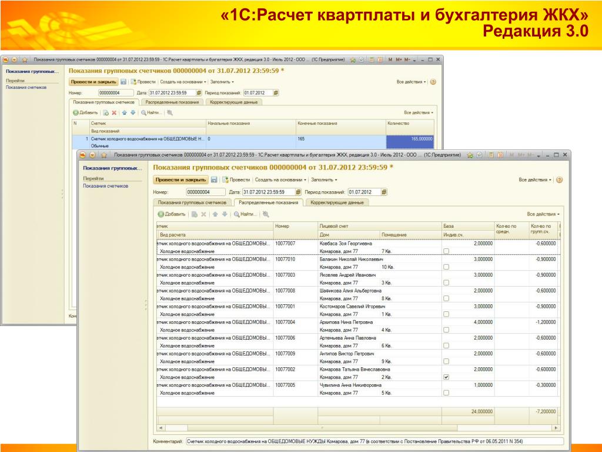Click the cancel search icon after Найти
The image size is (602, 452).
(266, 214)
